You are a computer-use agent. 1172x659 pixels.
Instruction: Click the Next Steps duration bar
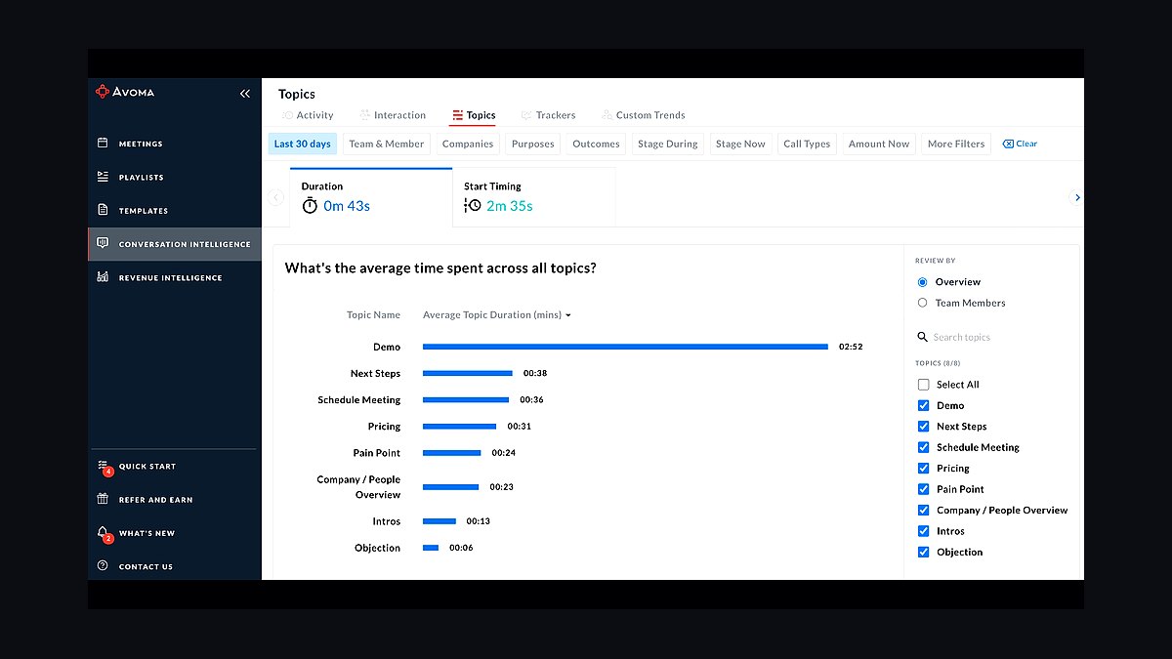(468, 373)
